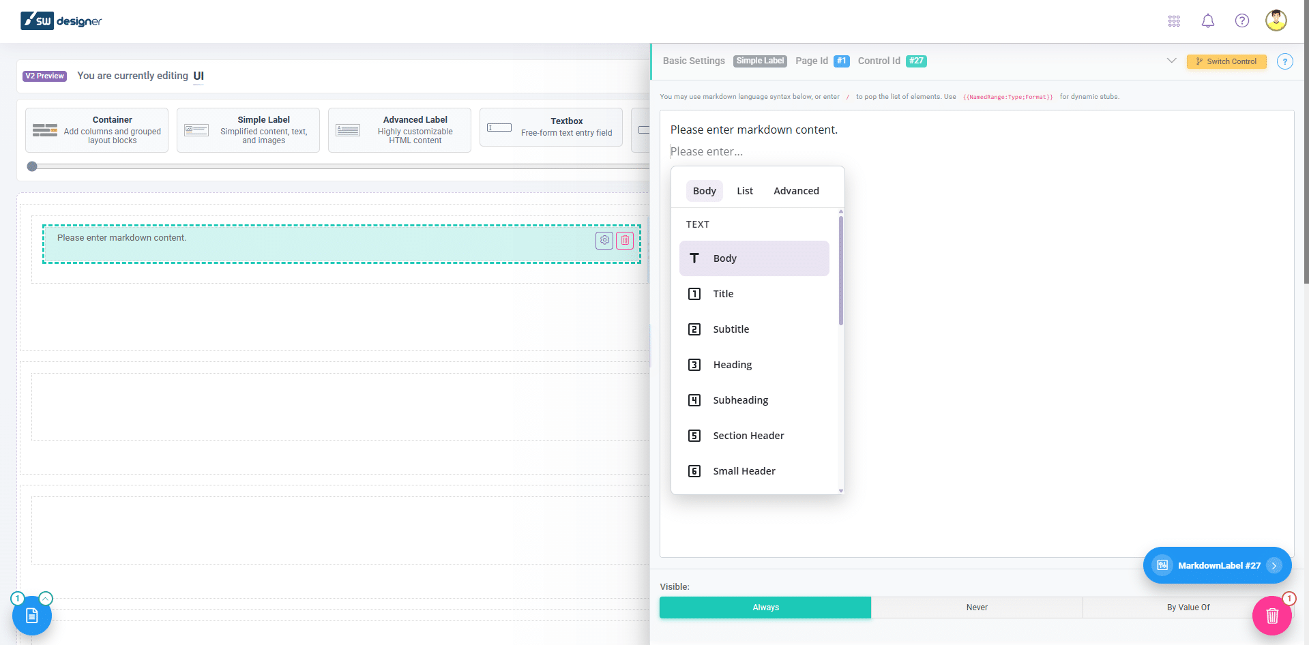Delete the selected label using trash icon

pyautogui.click(x=625, y=240)
